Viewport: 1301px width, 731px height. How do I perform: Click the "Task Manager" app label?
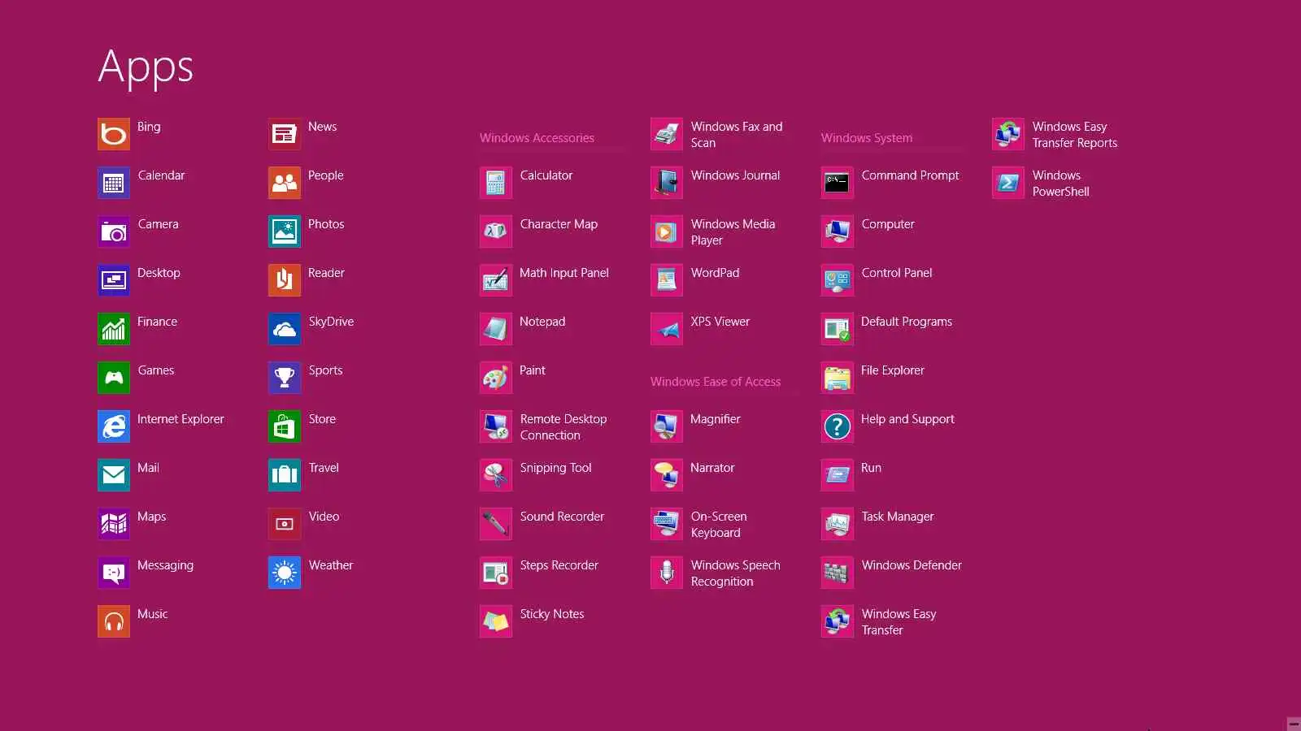(x=898, y=517)
